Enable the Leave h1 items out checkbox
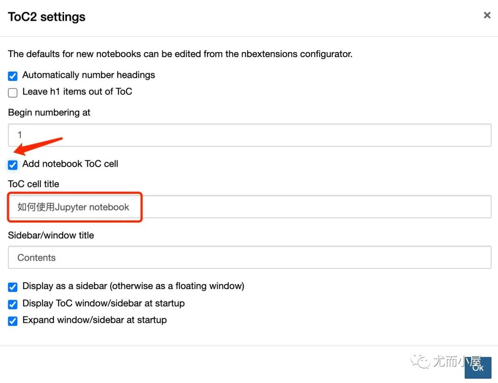Image resolution: width=498 pixels, height=383 pixels. pos(13,93)
